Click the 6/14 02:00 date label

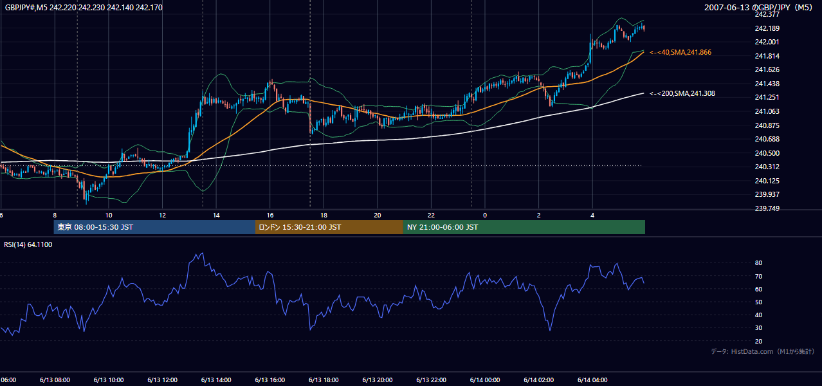click(x=538, y=380)
